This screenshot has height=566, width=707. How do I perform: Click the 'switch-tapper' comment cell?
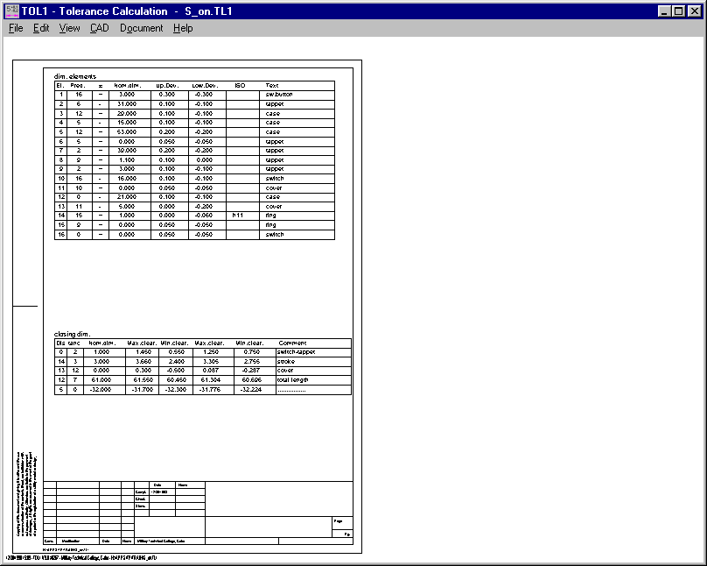[x=294, y=352]
